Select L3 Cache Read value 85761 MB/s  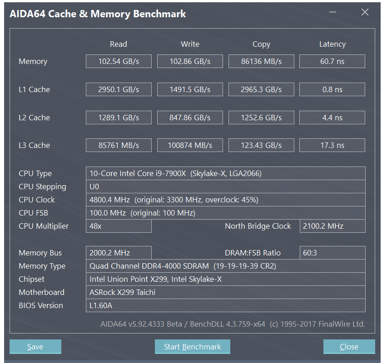(x=119, y=145)
